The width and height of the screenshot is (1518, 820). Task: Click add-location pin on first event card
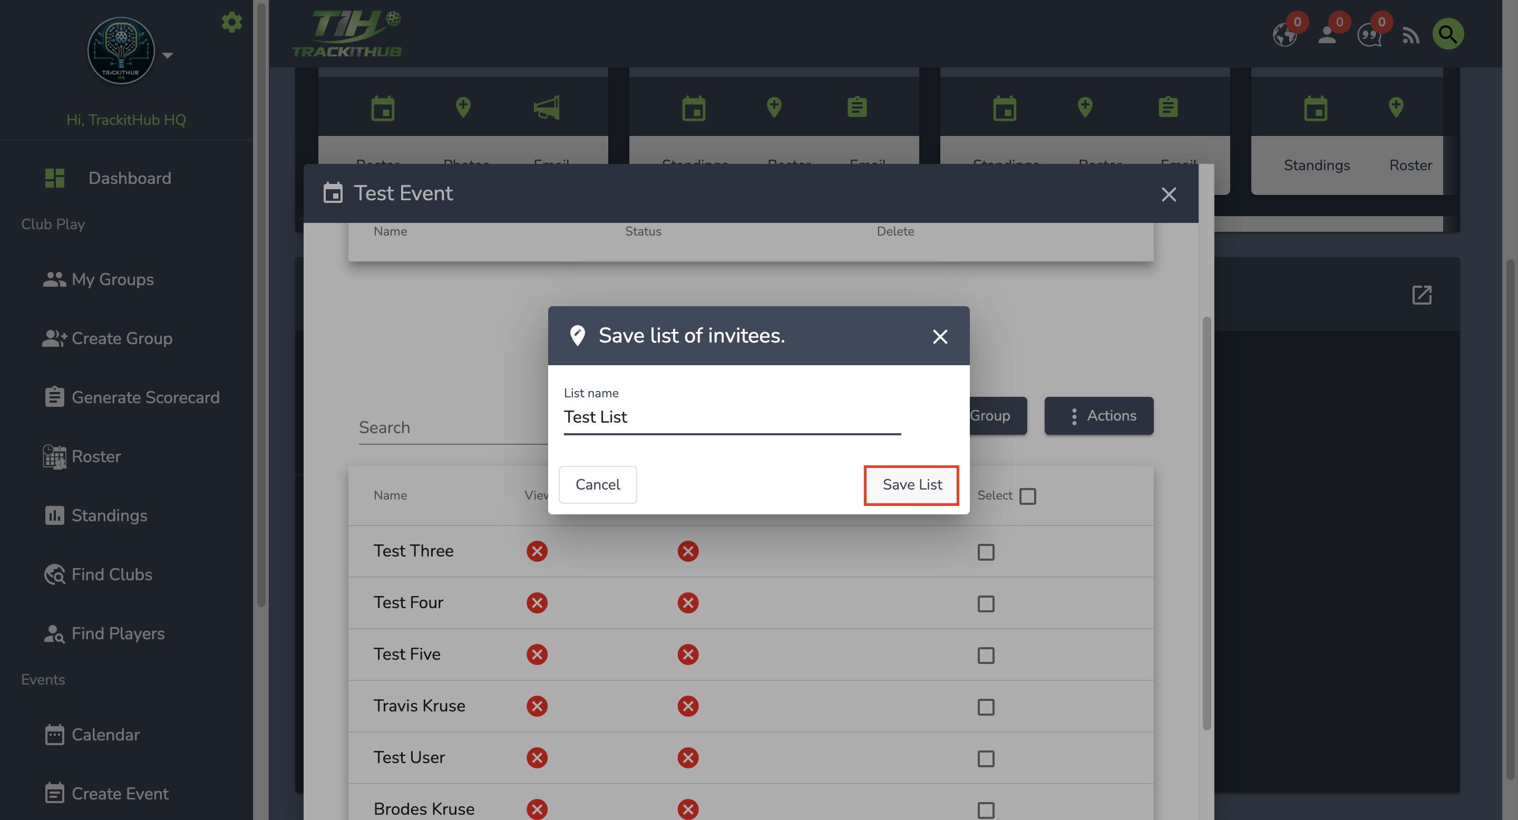click(x=463, y=107)
